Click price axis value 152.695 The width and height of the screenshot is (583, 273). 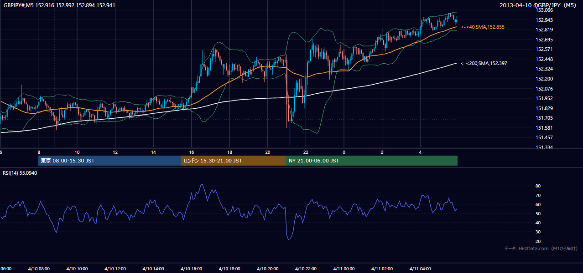coord(544,40)
